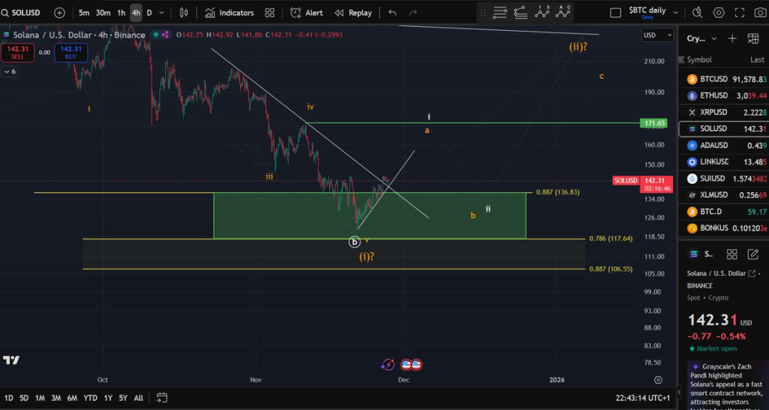This screenshot has width=769, height=410.
Task: Open the layout templates grid icon
Action: click(270, 13)
